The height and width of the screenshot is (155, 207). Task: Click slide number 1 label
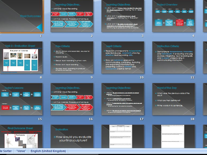(41, 36)
